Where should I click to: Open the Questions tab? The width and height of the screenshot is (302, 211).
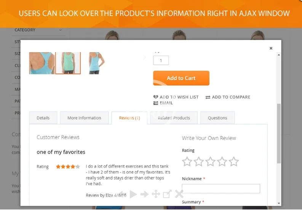click(217, 118)
